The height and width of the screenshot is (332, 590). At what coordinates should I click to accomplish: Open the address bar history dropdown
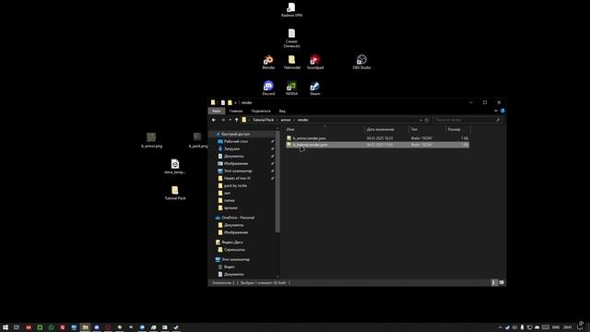click(x=420, y=120)
